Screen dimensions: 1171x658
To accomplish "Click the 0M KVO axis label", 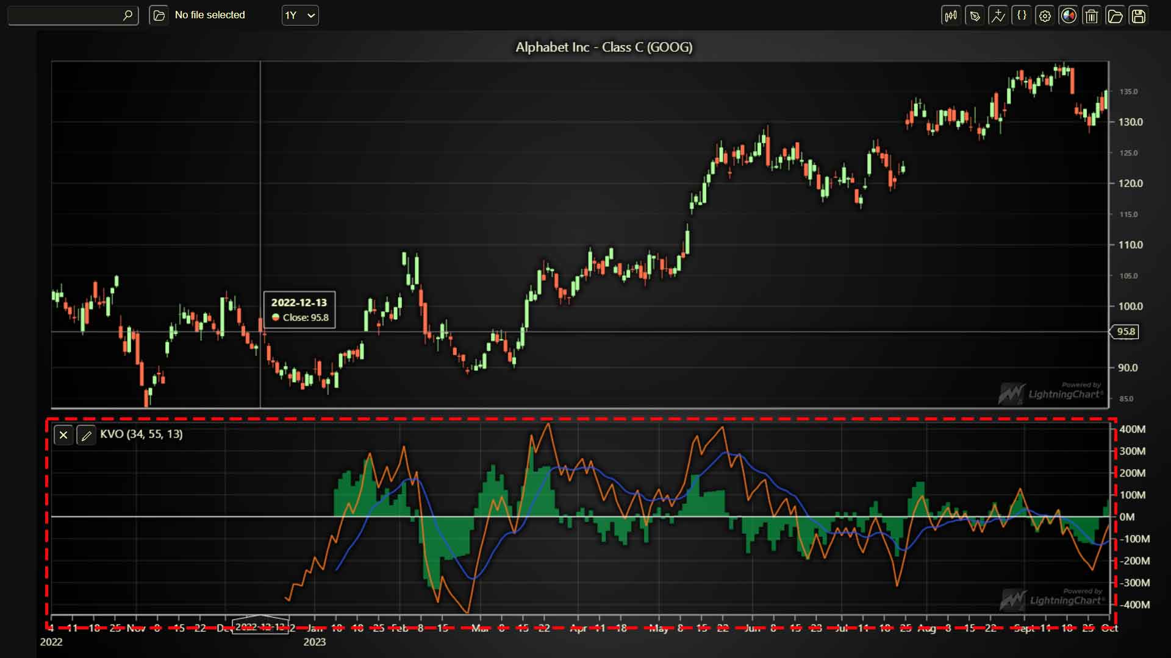I will [x=1127, y=517].
